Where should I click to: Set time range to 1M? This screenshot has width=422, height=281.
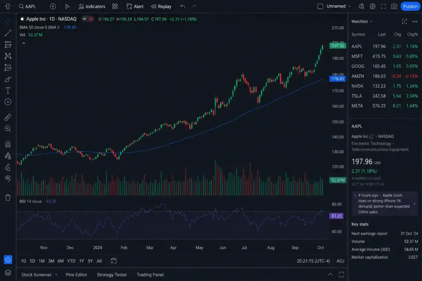[42, 261]
